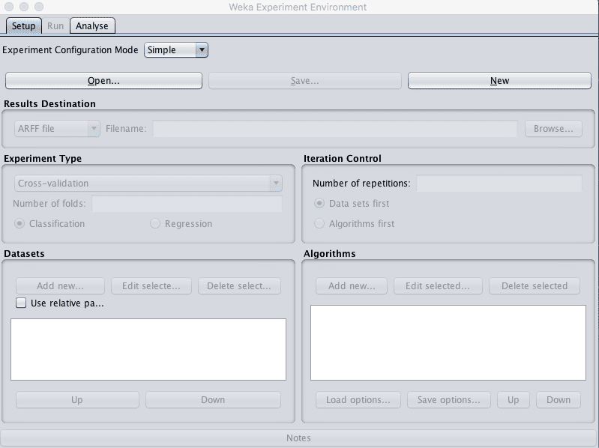Click the Number of folds field
This screenshot has width=599, height=448.
(x=187, y=203)
